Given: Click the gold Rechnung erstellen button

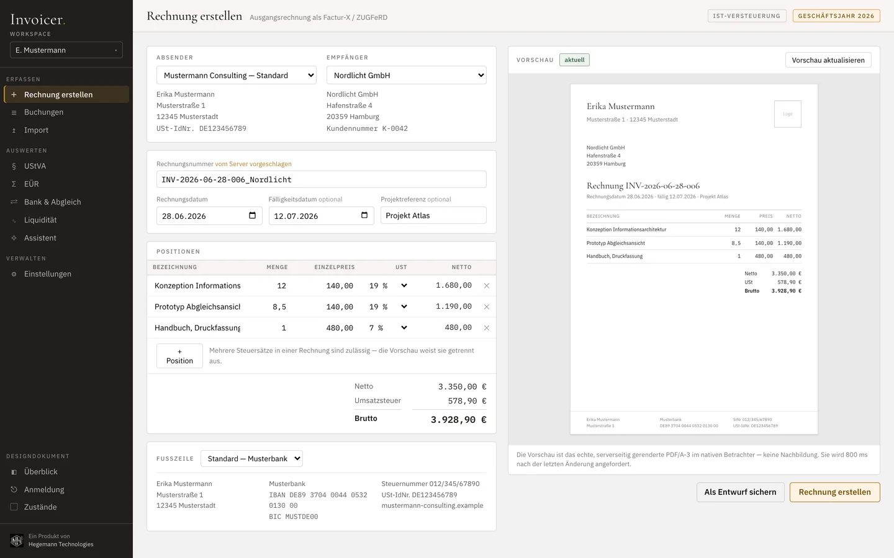Looking at the screenshot, I should (x=834, y=492).
